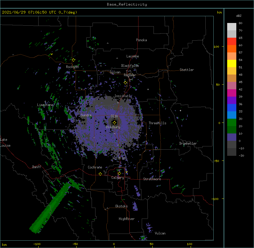
Task: Select the blue 36–33 dBZ legend swatch
Action: tap(232, 108)
